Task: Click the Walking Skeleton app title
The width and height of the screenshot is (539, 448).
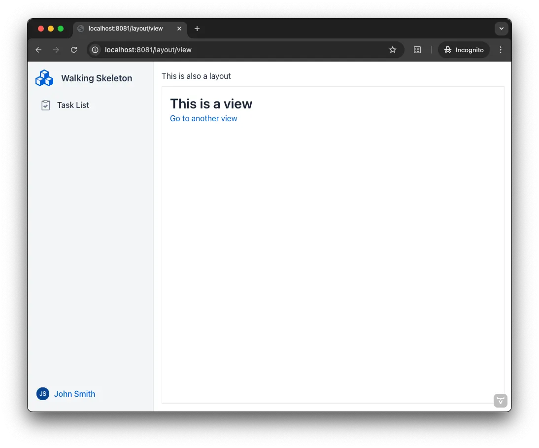Action: (x=97, y=78)
